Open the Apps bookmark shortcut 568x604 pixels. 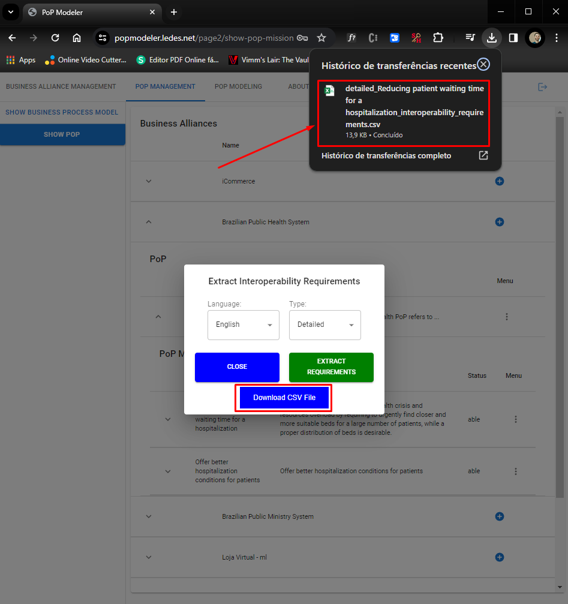(21, 60)
